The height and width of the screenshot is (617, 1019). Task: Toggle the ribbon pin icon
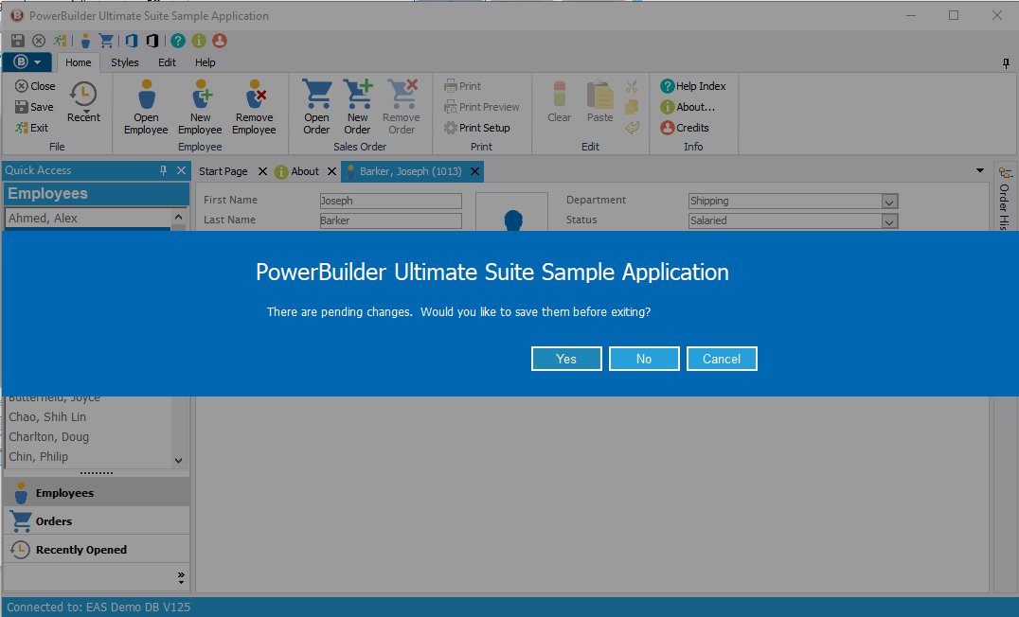click(1006, 63)
